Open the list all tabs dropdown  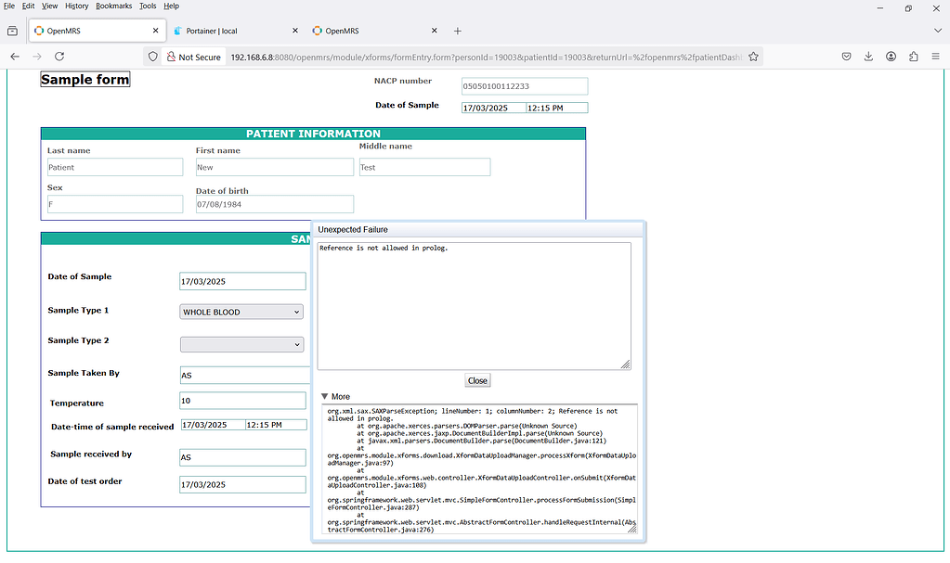point(937,30)
